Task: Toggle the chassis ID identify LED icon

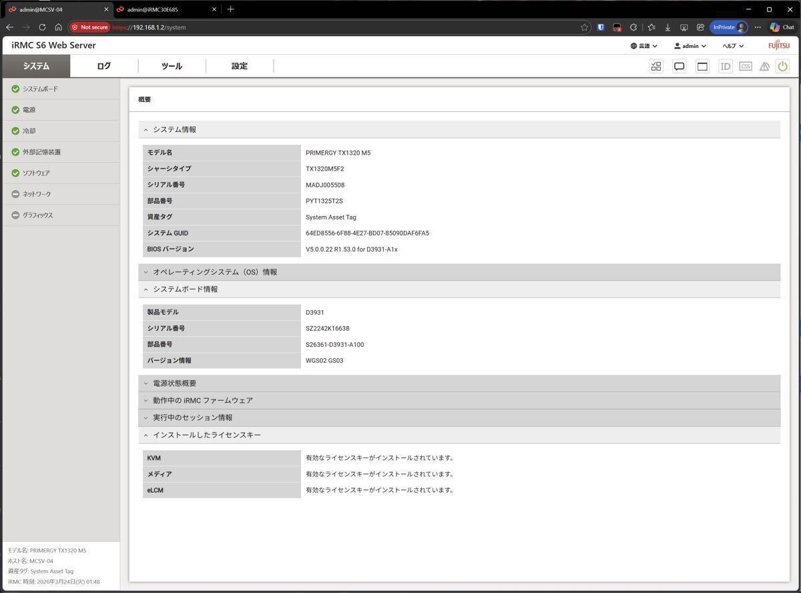Action: (x=726, y=66)
